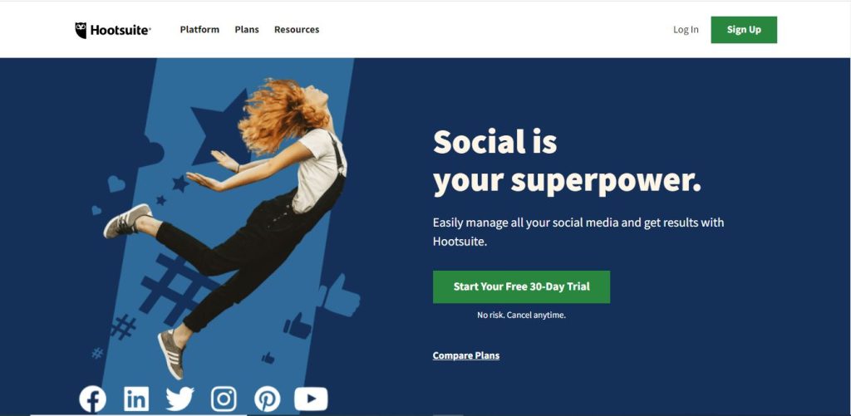
Task: Click the Facebook icon
Action: tap(93, 399)
